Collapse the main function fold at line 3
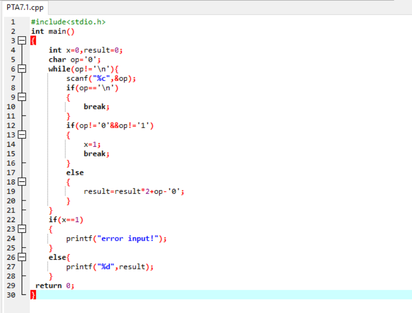Viewport: 412px width, 313px height. click(22, 41)
